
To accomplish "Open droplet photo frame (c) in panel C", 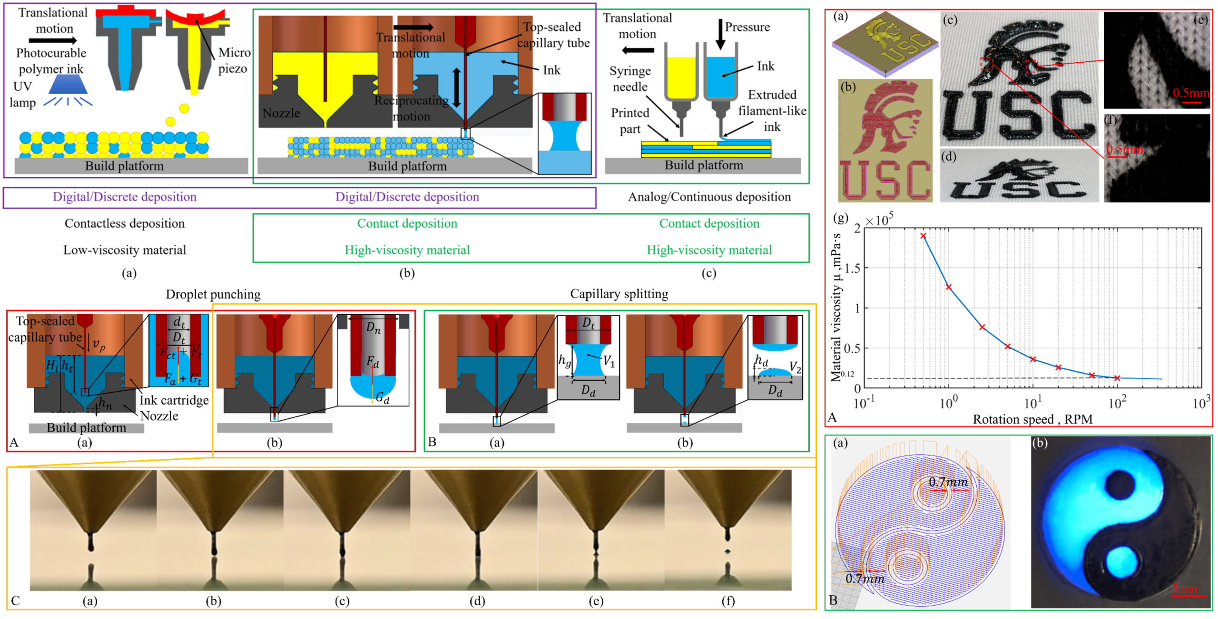I will (347, 530).
